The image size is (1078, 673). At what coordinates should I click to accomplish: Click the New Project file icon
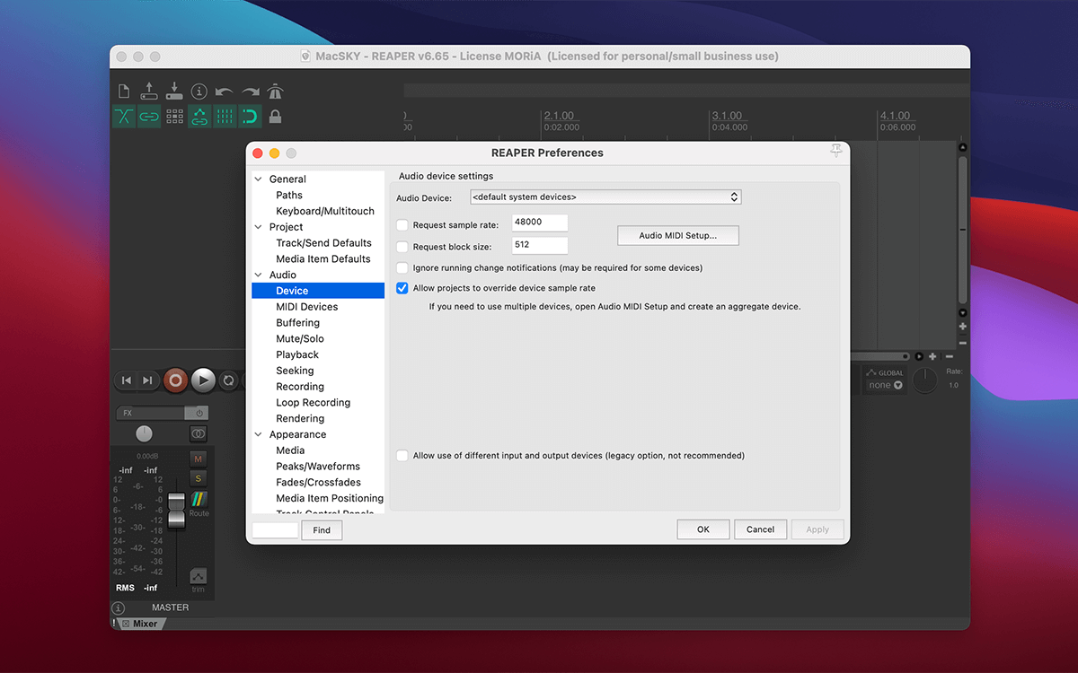click(x=124, y=92)
